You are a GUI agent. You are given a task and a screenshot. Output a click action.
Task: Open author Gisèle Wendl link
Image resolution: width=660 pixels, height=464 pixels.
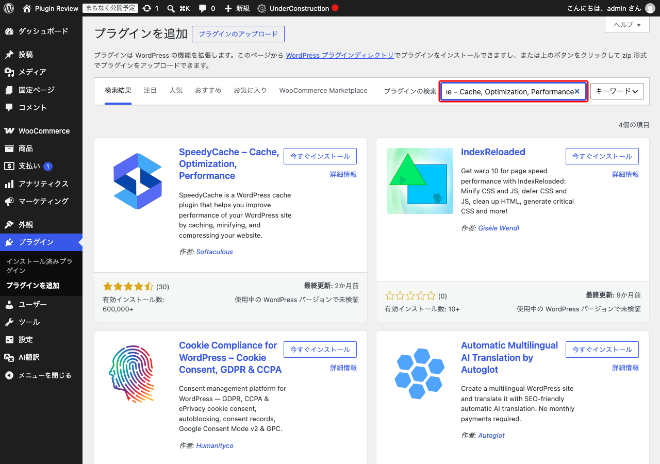click(x=499, y=228)
